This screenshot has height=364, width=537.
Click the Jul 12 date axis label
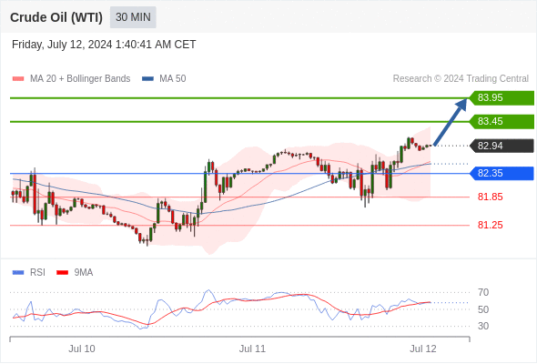[x=423, y=349]
